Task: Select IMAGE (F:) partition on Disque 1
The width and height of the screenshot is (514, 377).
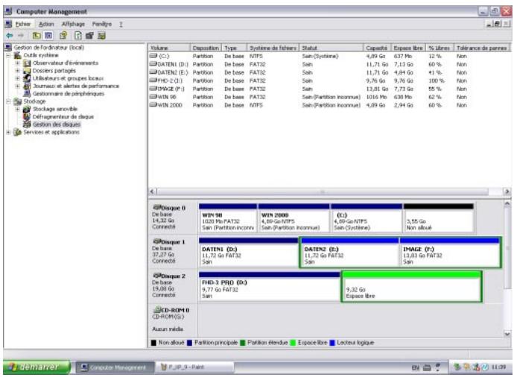Action: [x=449, y=252]
